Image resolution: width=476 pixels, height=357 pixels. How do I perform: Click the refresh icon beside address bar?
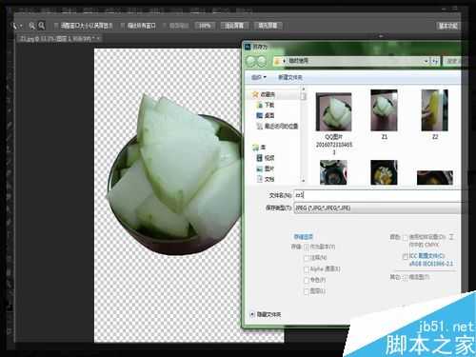[x=435, y=61]
